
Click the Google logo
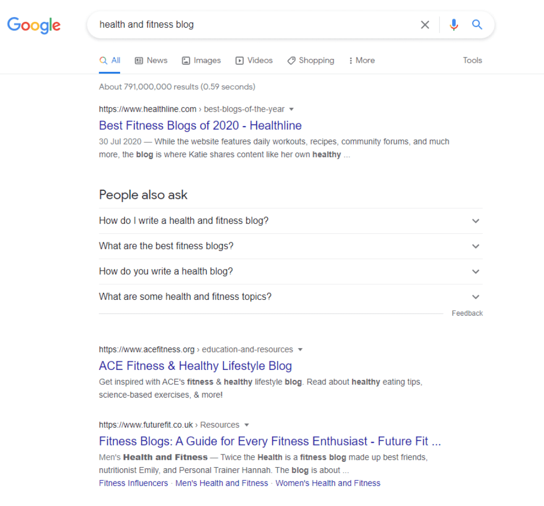(x=34, y=26)
